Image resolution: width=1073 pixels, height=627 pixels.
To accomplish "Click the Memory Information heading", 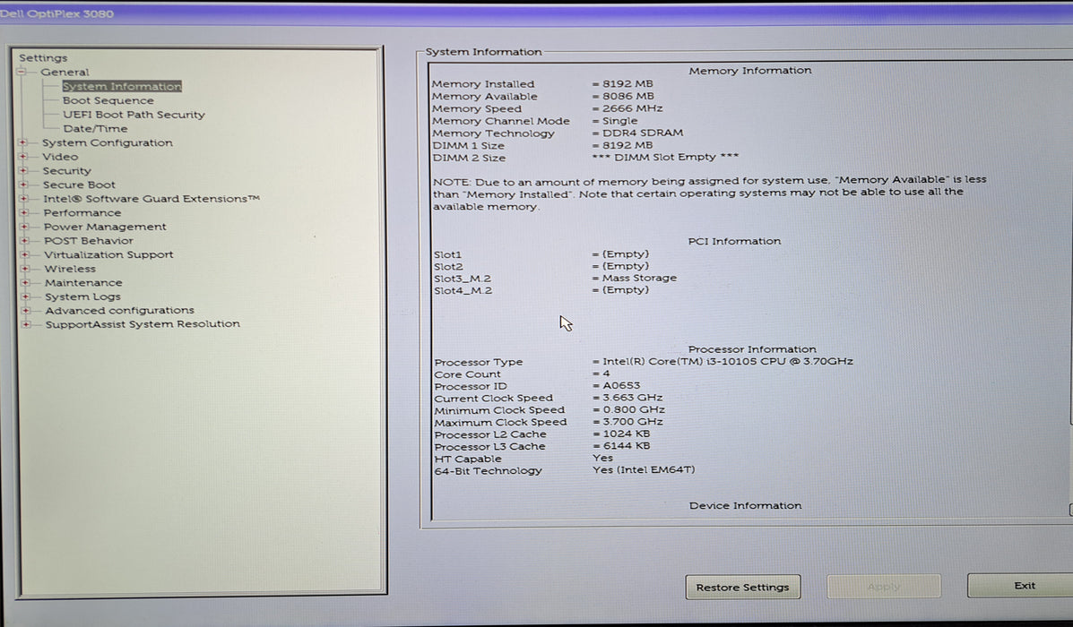I will 750,71.
